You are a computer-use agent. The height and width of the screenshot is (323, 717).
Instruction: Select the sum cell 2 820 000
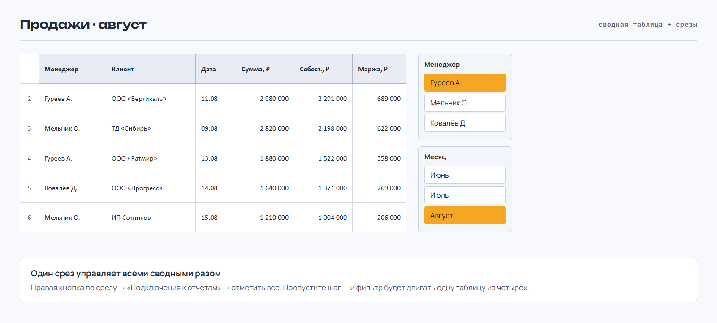pyautogui.click(x=265, y=128)
